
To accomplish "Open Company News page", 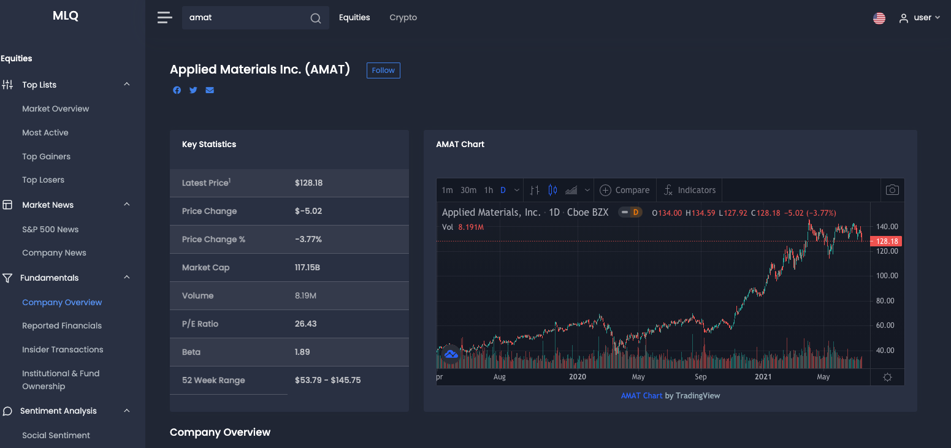I will pyautogui.click(x=54, y=252).
